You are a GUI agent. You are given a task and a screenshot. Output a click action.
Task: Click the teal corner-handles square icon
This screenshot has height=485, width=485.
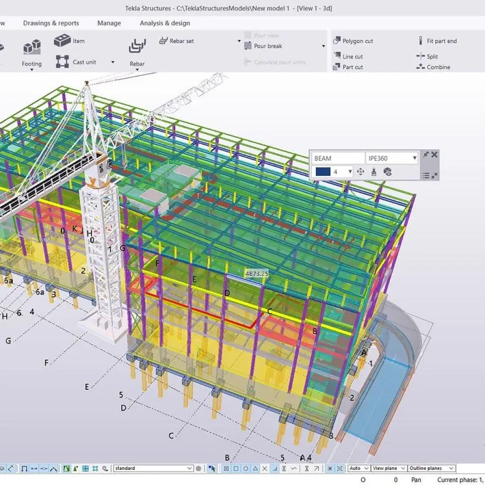[95, 468]
